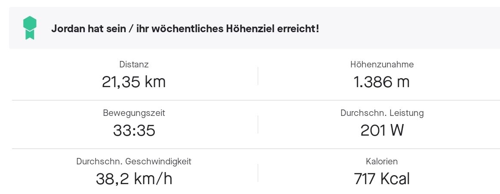Click the 21,35 km distance value
Viewport: 500px width, 194px height.
coord(134,82)
